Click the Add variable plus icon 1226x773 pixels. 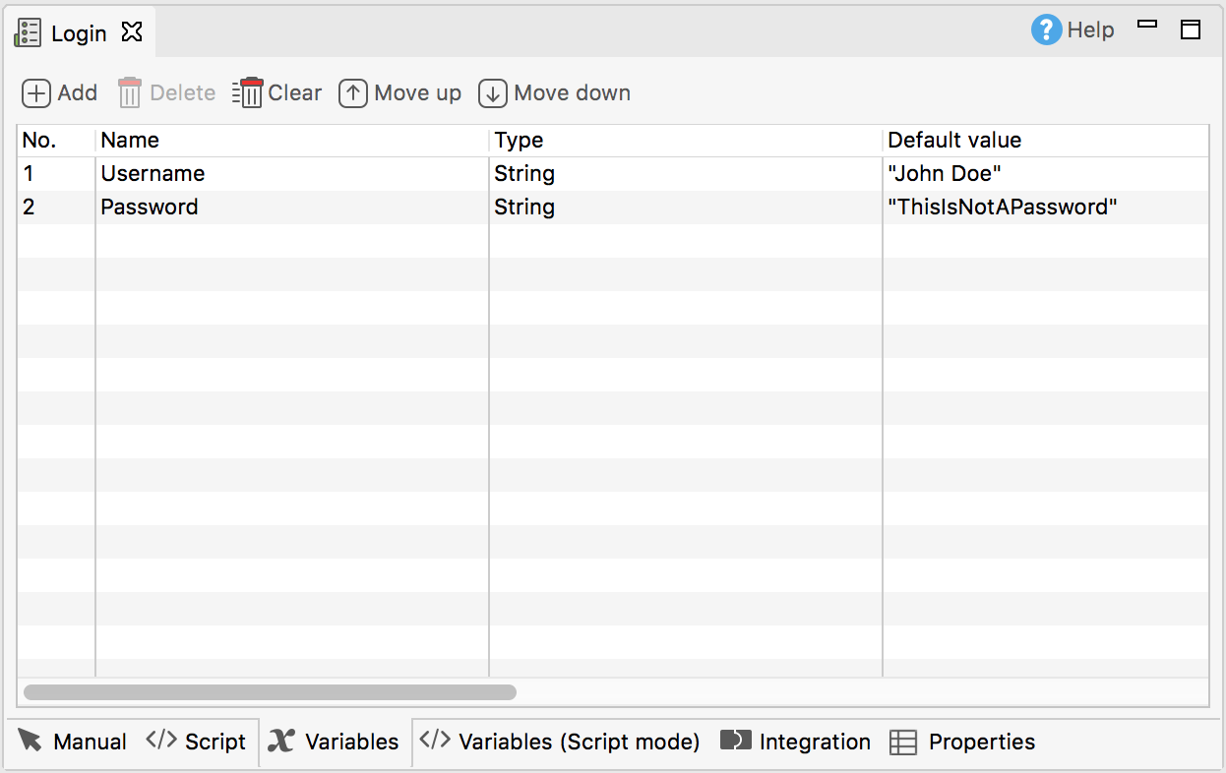[x=36, y=93]
